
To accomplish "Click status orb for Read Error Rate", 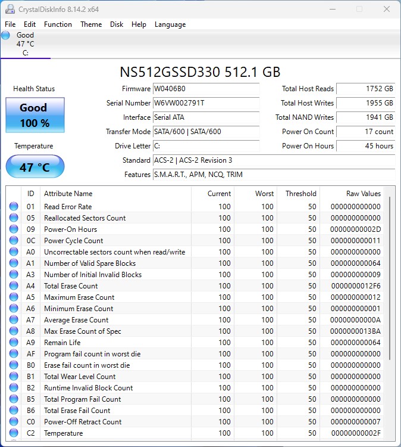I will pos(14,206).
